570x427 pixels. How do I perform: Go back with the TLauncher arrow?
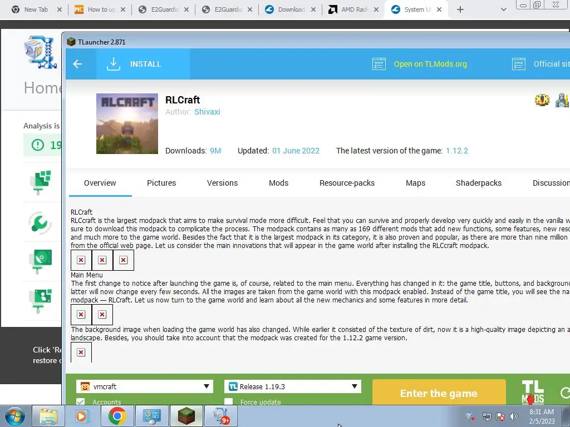(x=77, y=64)
